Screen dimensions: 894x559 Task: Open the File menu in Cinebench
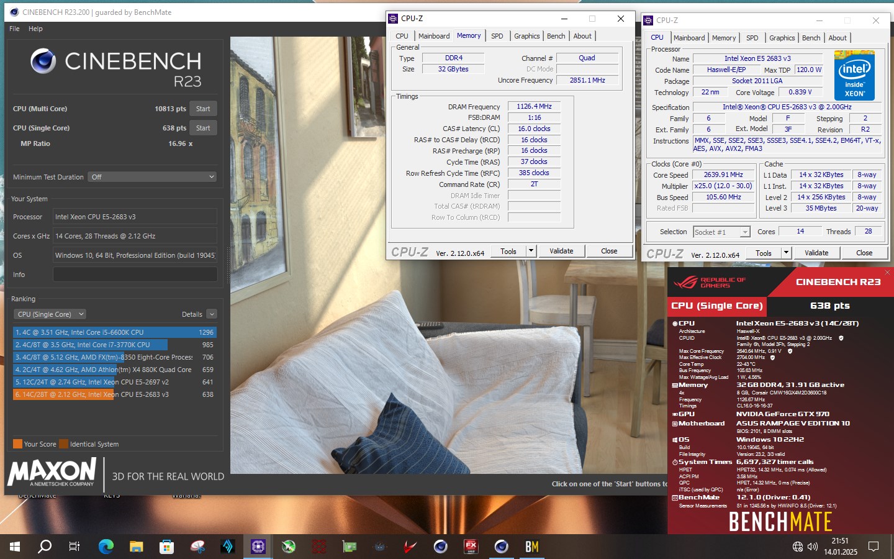click(14, 29)
